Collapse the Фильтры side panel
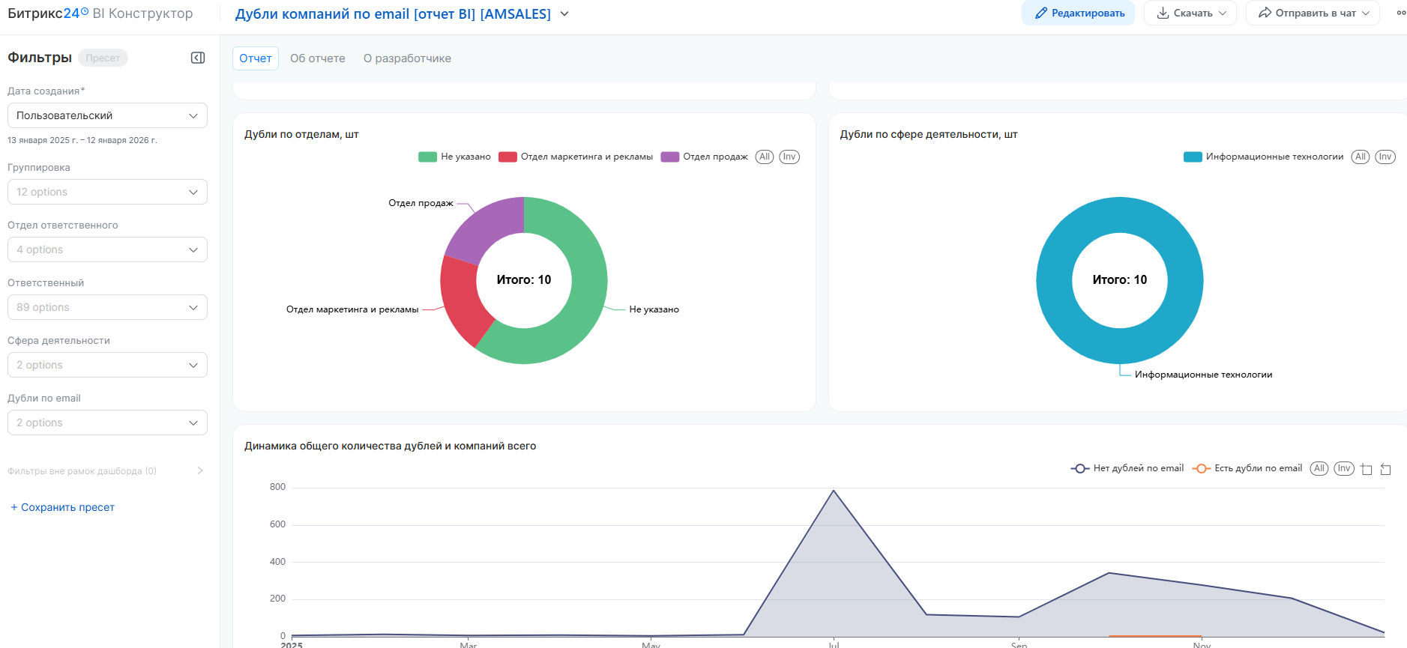 198,58
